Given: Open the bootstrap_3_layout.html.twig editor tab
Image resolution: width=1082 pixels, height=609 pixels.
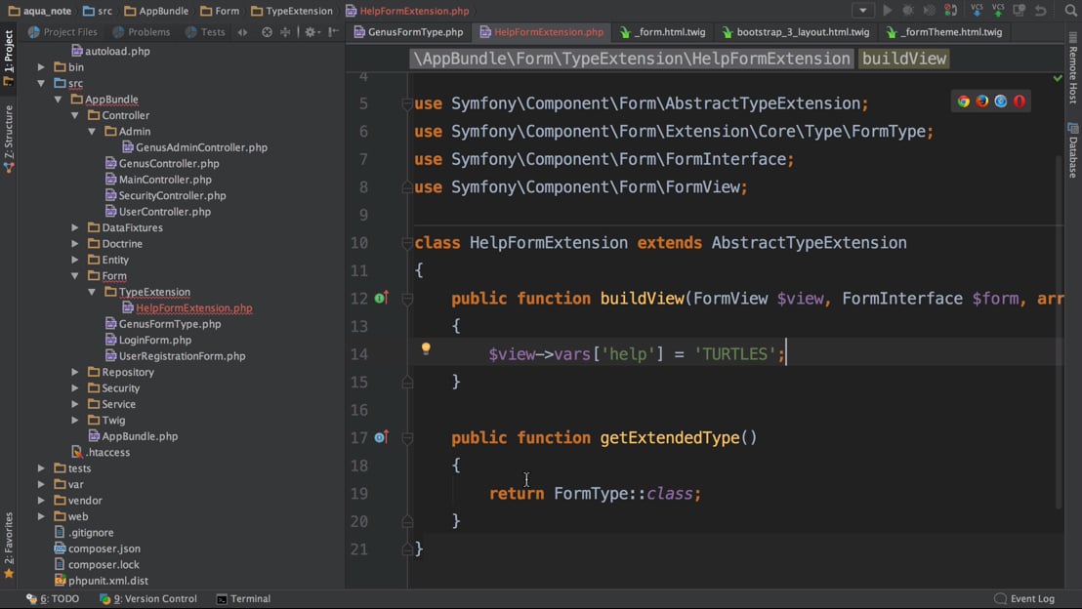Looking at the screenshot, I should 796,32.
